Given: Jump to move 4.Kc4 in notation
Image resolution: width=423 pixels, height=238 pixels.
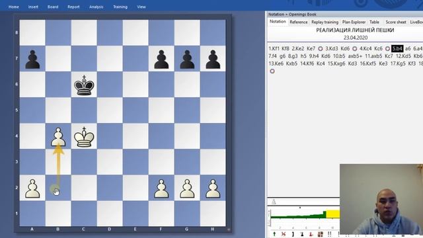Looking at the screenshot, I should tap(365, 48).
